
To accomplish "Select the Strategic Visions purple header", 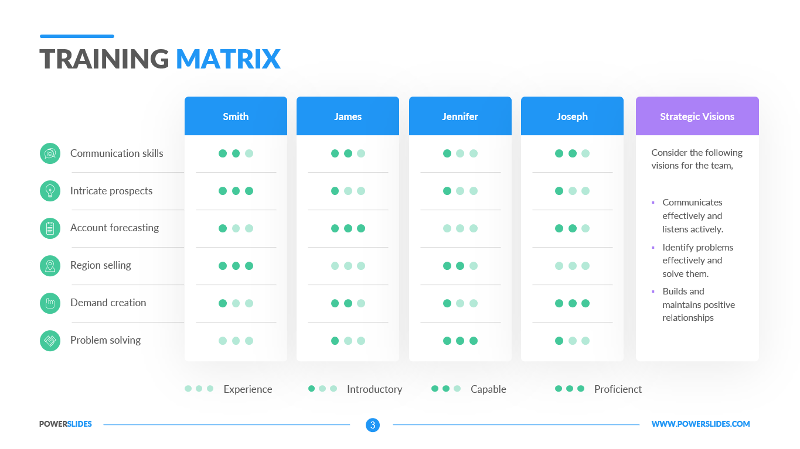I will pos(697,116).
